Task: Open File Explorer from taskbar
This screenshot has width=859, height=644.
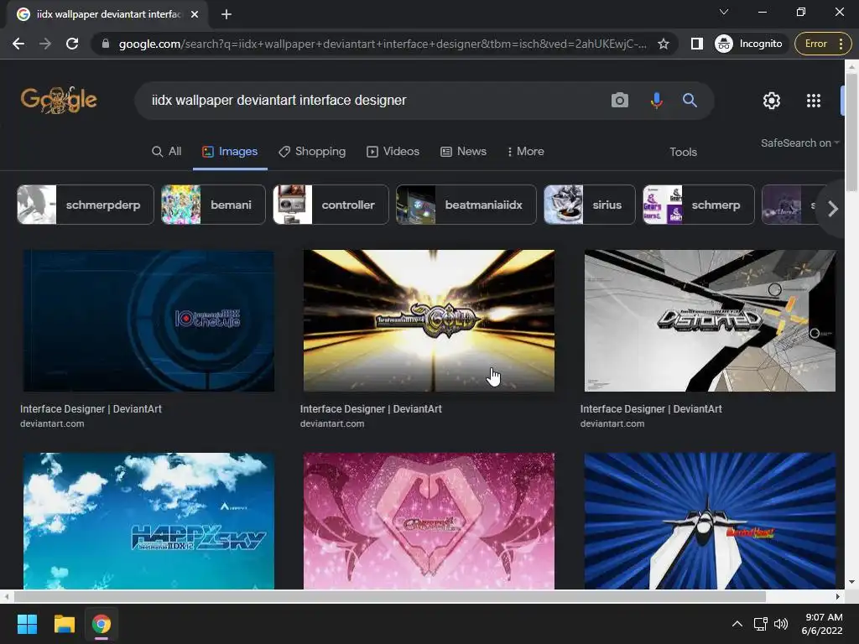Action: coord(64,624)
